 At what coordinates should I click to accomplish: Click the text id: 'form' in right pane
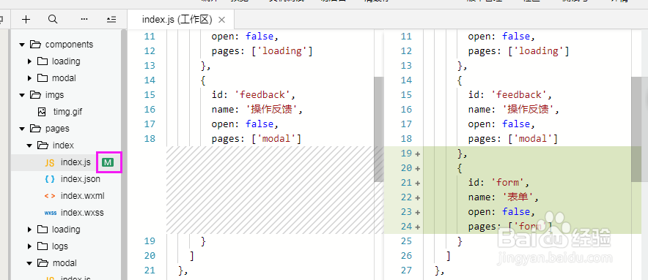(x=498, y=182)
